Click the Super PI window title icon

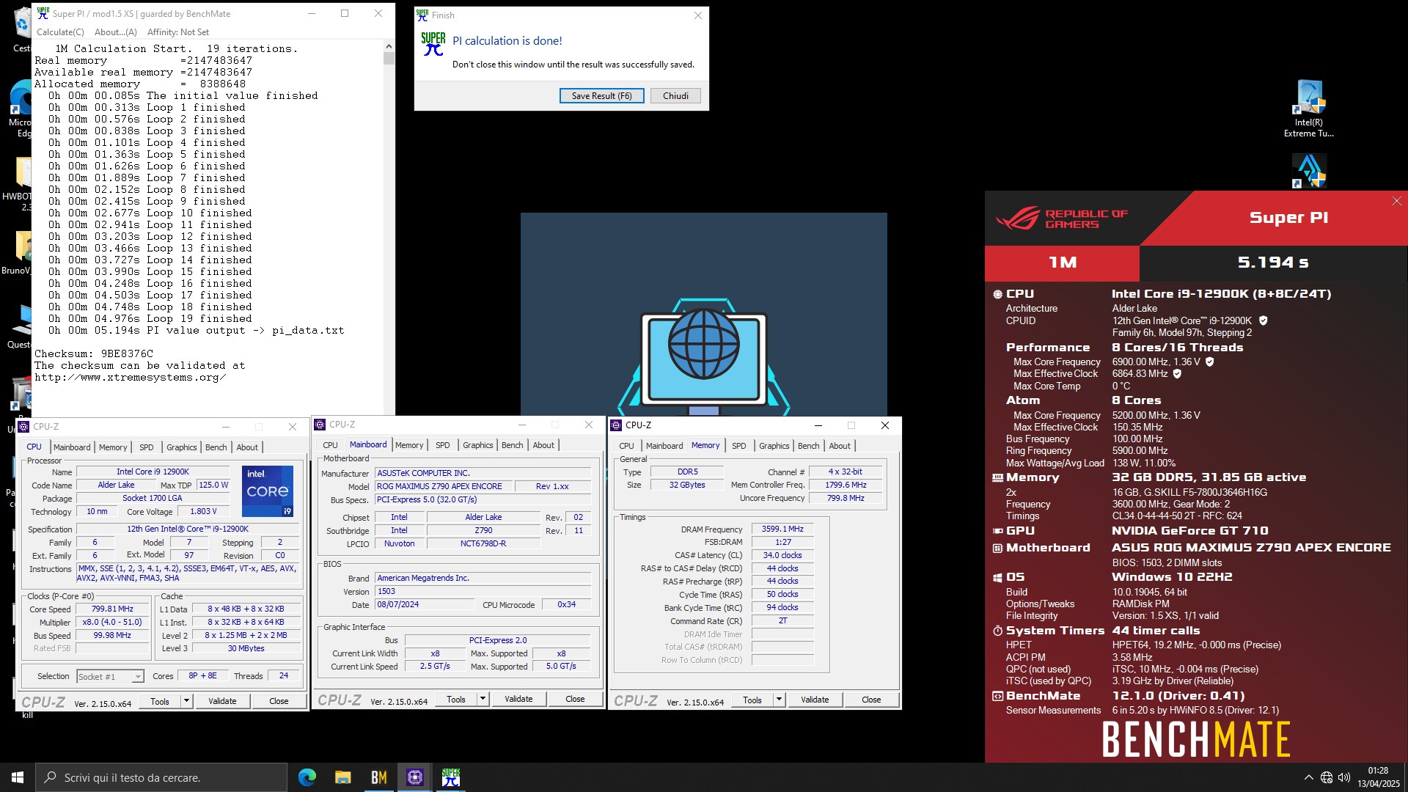click(x=43, y=13)
